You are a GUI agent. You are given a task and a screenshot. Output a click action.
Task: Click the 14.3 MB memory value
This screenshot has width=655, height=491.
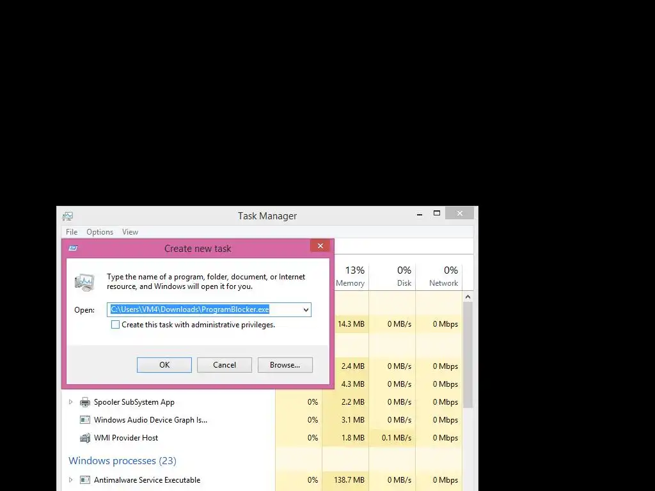[351, 324]
